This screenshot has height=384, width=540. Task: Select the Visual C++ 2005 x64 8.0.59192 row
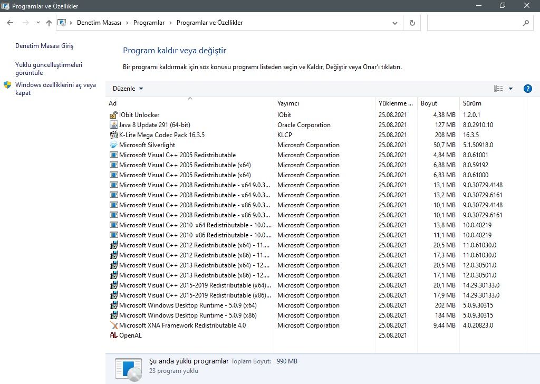316,165
